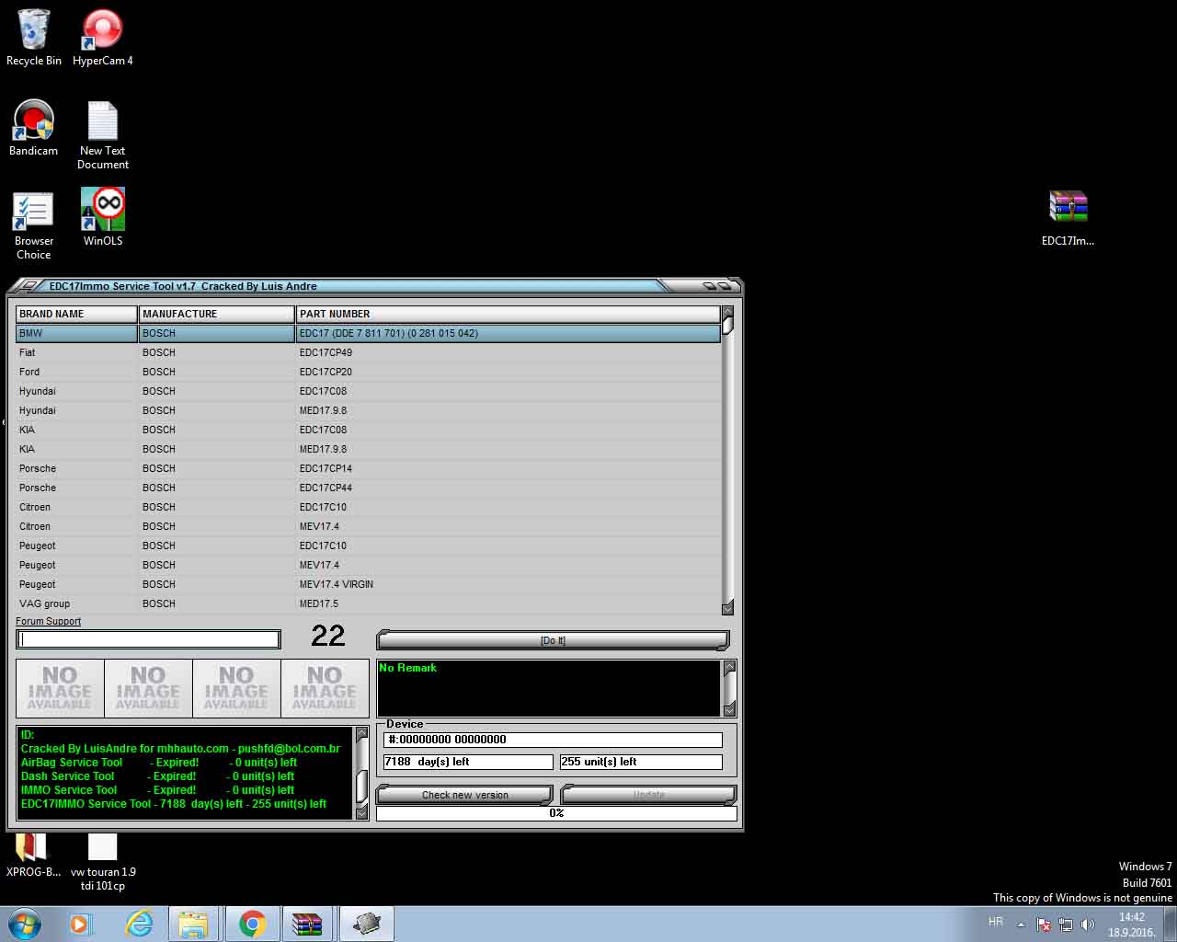Activate the EDC17Immo taskbar button
The width and height of the screenshot is (1177, 942).
(366, 924)
